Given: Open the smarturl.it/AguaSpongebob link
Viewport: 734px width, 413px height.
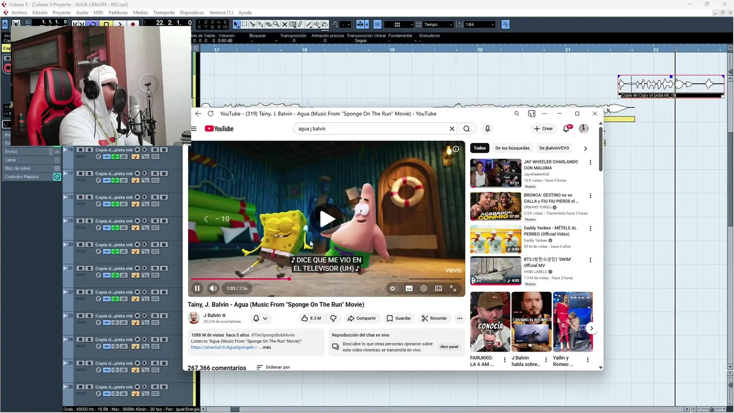Looking at the screenshot, I should point(224,348).
